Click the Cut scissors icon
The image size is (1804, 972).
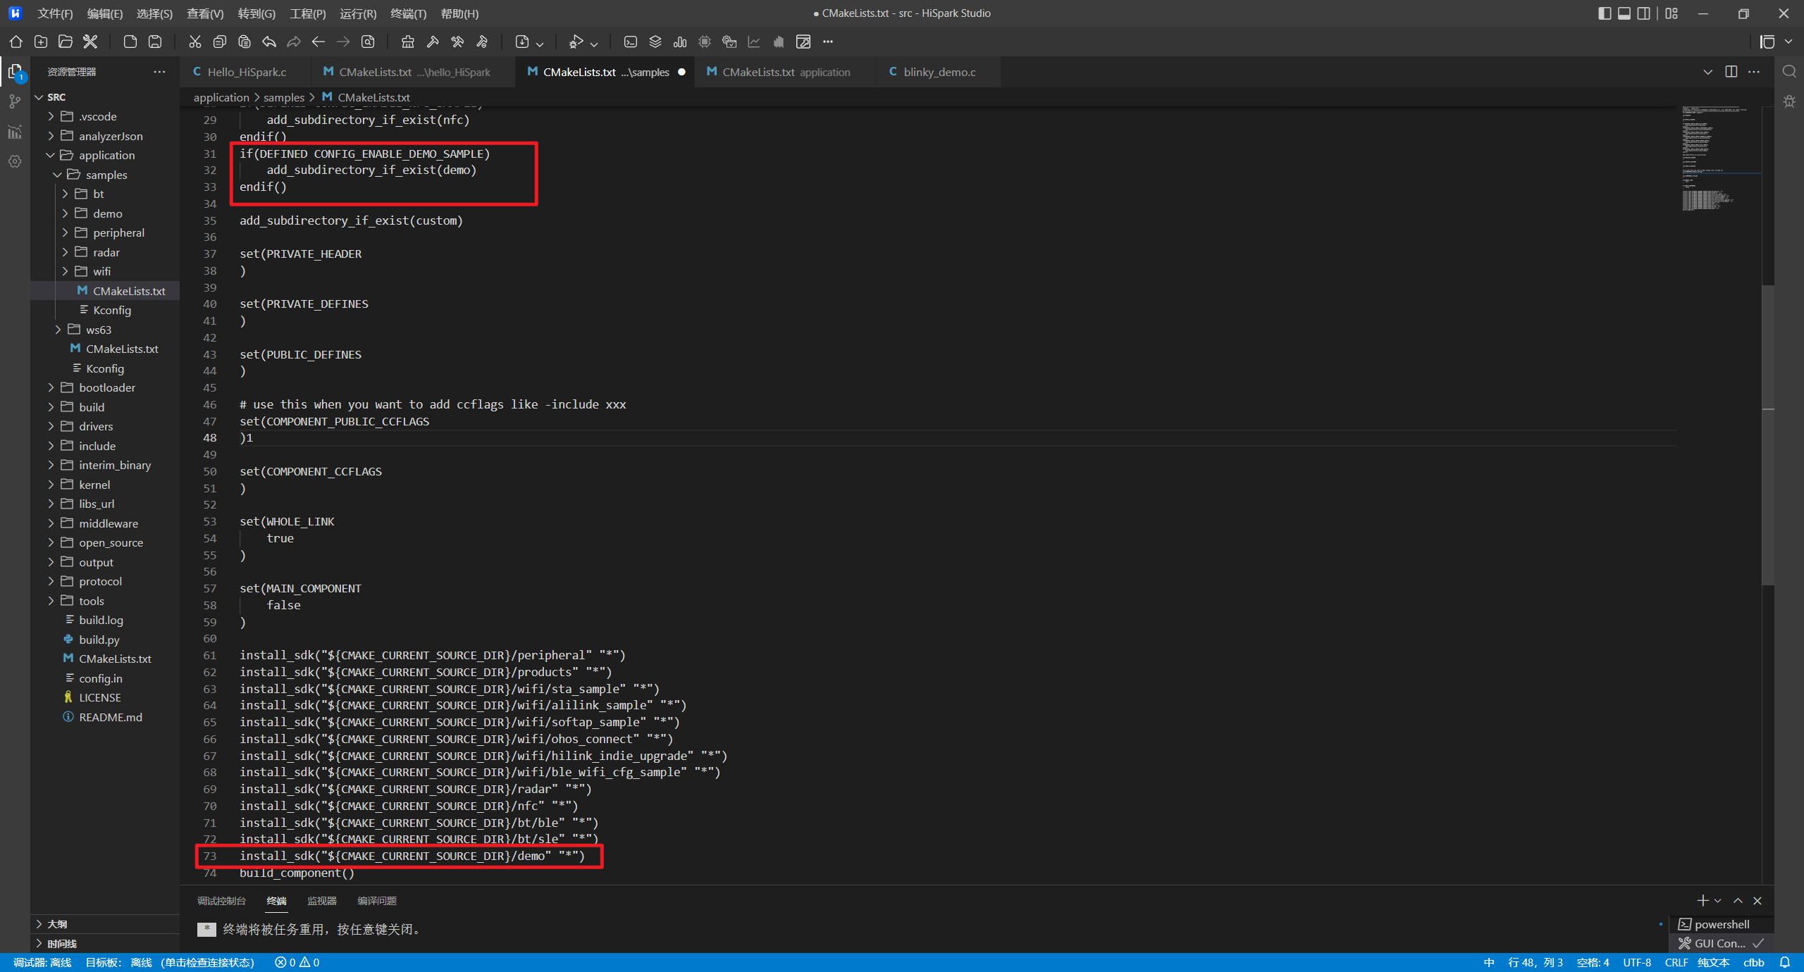coord(194,42)
